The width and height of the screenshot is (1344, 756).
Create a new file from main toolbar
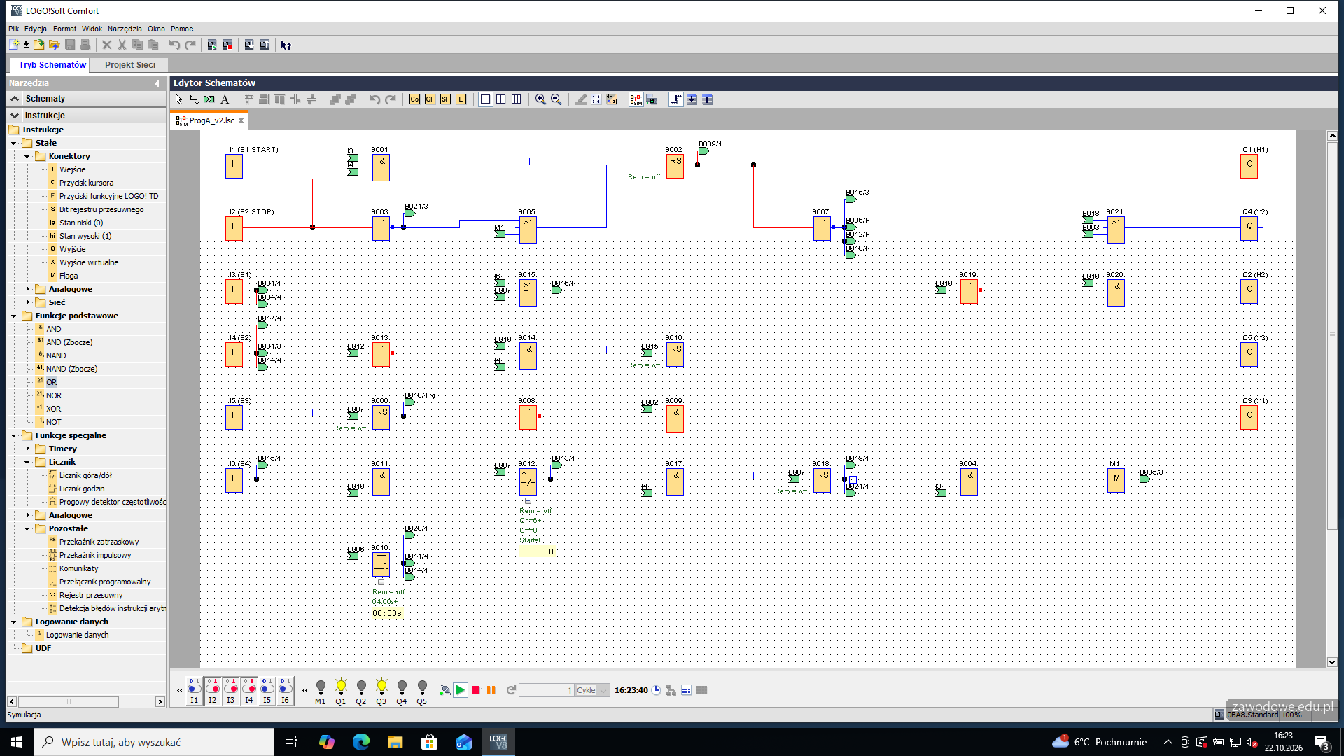coord(14,45)
